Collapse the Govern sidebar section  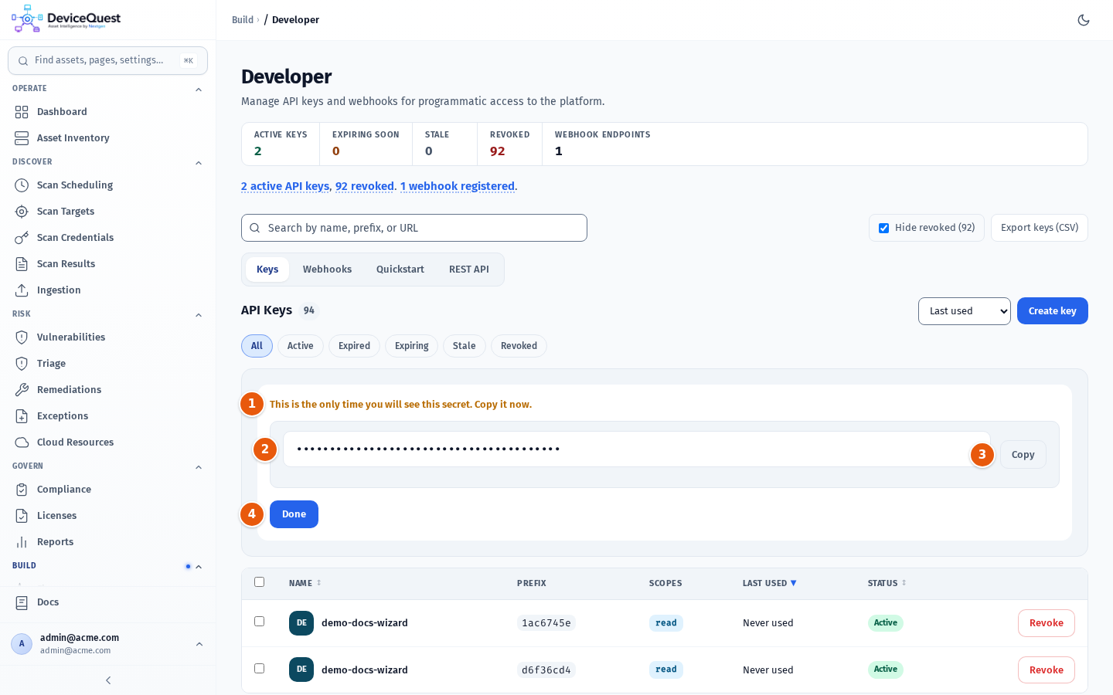[199, 467]
